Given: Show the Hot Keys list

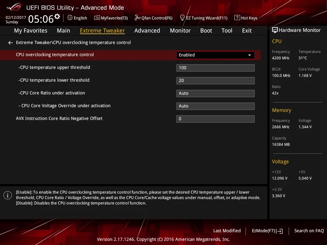Looking at the screenshot, I should coord(249,18).
